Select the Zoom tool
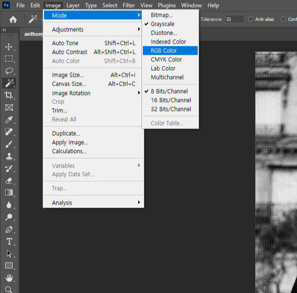297x293 pixels. (x=9, y=290)
